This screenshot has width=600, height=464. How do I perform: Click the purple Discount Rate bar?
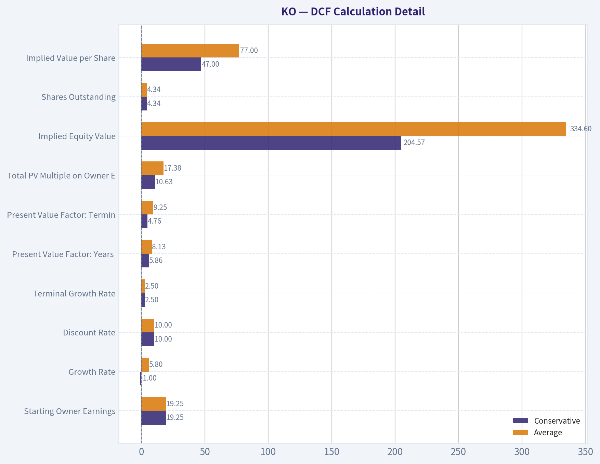[x=147, y=339]
